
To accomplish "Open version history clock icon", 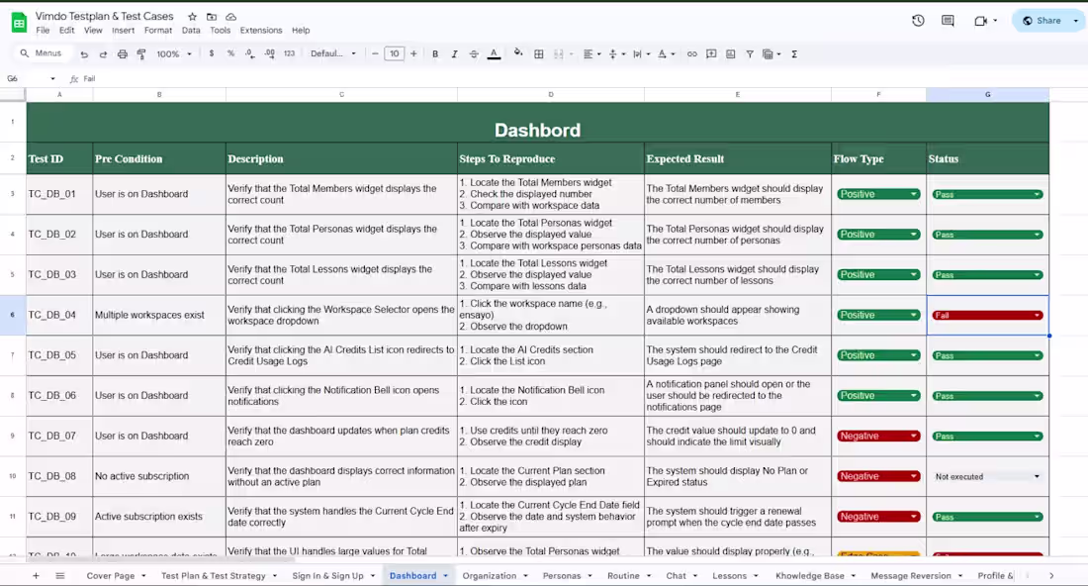I will click(918, 21).
